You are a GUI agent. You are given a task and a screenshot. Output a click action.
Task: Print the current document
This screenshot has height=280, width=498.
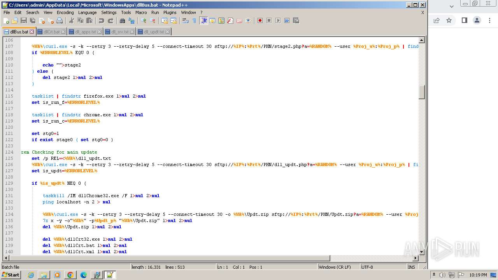click(x=60, y=21)
